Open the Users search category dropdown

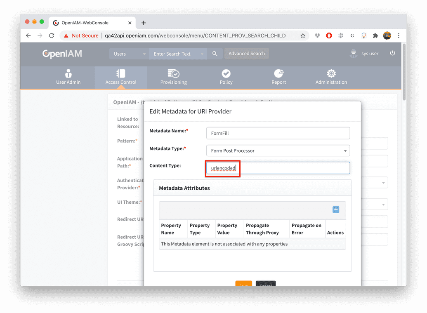click(x=129, y=54)
